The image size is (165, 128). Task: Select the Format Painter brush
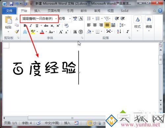[x=17, y=32]
